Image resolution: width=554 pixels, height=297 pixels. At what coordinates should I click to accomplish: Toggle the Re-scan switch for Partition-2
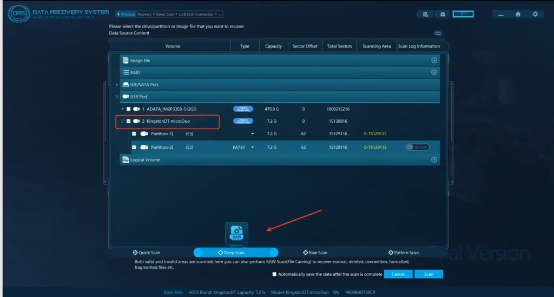[x=417, y=147]
